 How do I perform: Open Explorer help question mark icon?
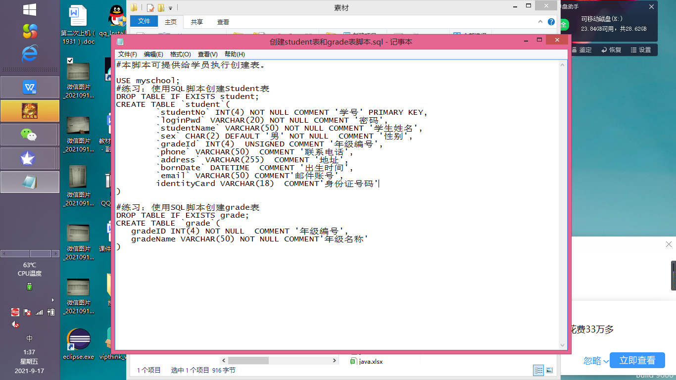pos(551,22)
